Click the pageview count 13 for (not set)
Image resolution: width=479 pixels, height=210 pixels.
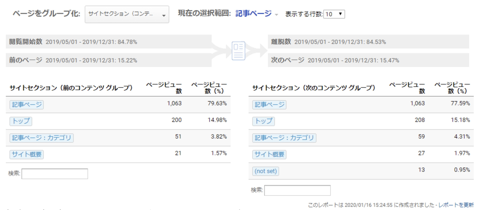pos(421,170)
